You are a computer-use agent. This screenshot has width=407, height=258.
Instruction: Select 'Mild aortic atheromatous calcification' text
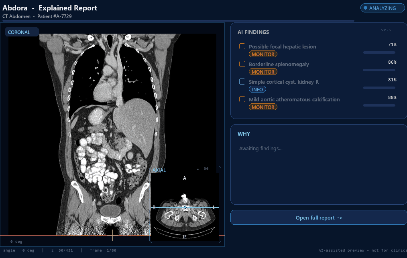pyautogui.click(x=294, y=99)
